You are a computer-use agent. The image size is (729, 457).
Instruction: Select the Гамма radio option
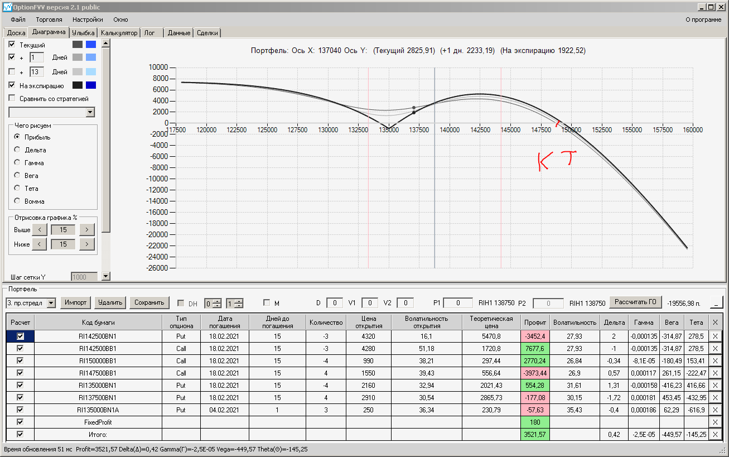17,163
